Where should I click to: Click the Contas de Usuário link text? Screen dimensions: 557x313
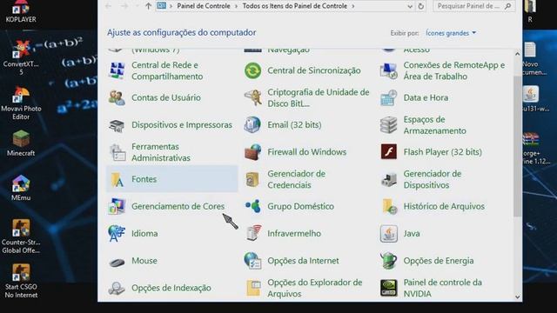click(x=166, y=97)
